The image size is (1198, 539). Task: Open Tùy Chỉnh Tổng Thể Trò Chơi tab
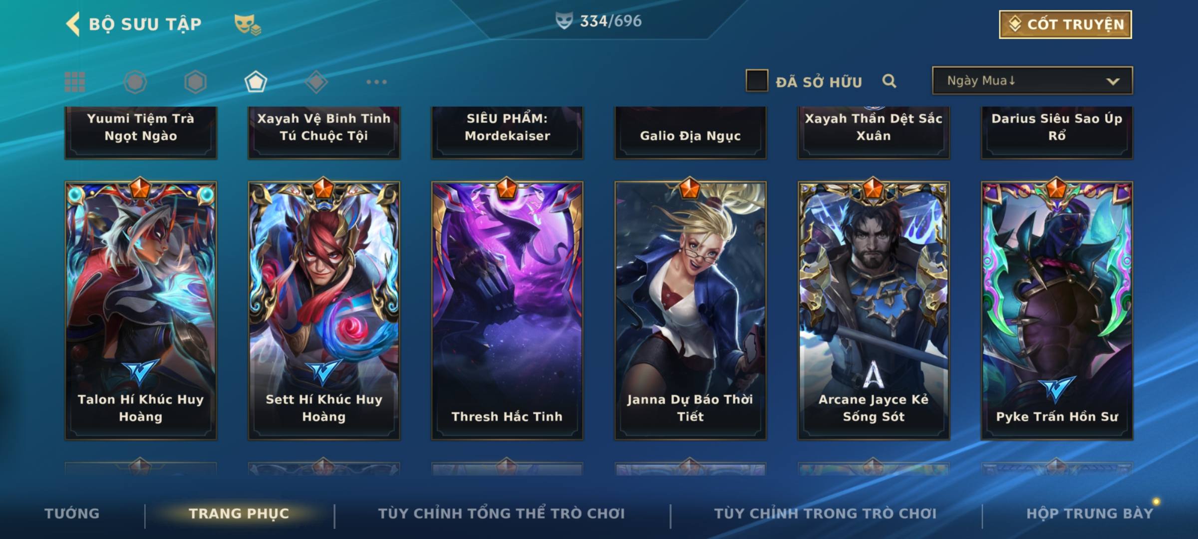coord(501,513)
